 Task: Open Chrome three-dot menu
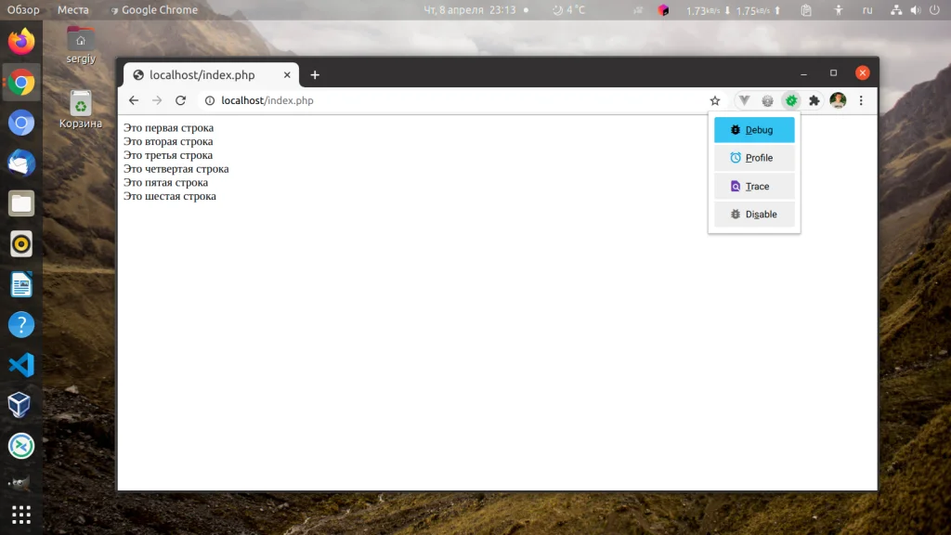[861, 100]
